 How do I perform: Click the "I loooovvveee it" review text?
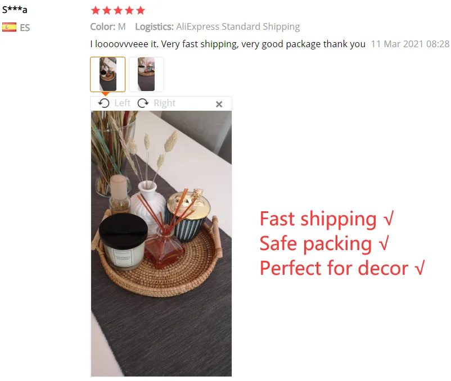124,44
